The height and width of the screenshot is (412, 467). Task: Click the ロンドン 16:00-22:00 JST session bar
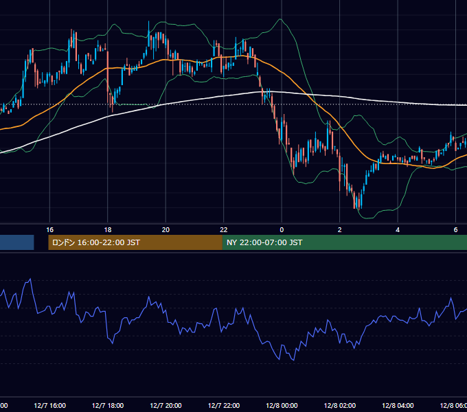(135, 242)
